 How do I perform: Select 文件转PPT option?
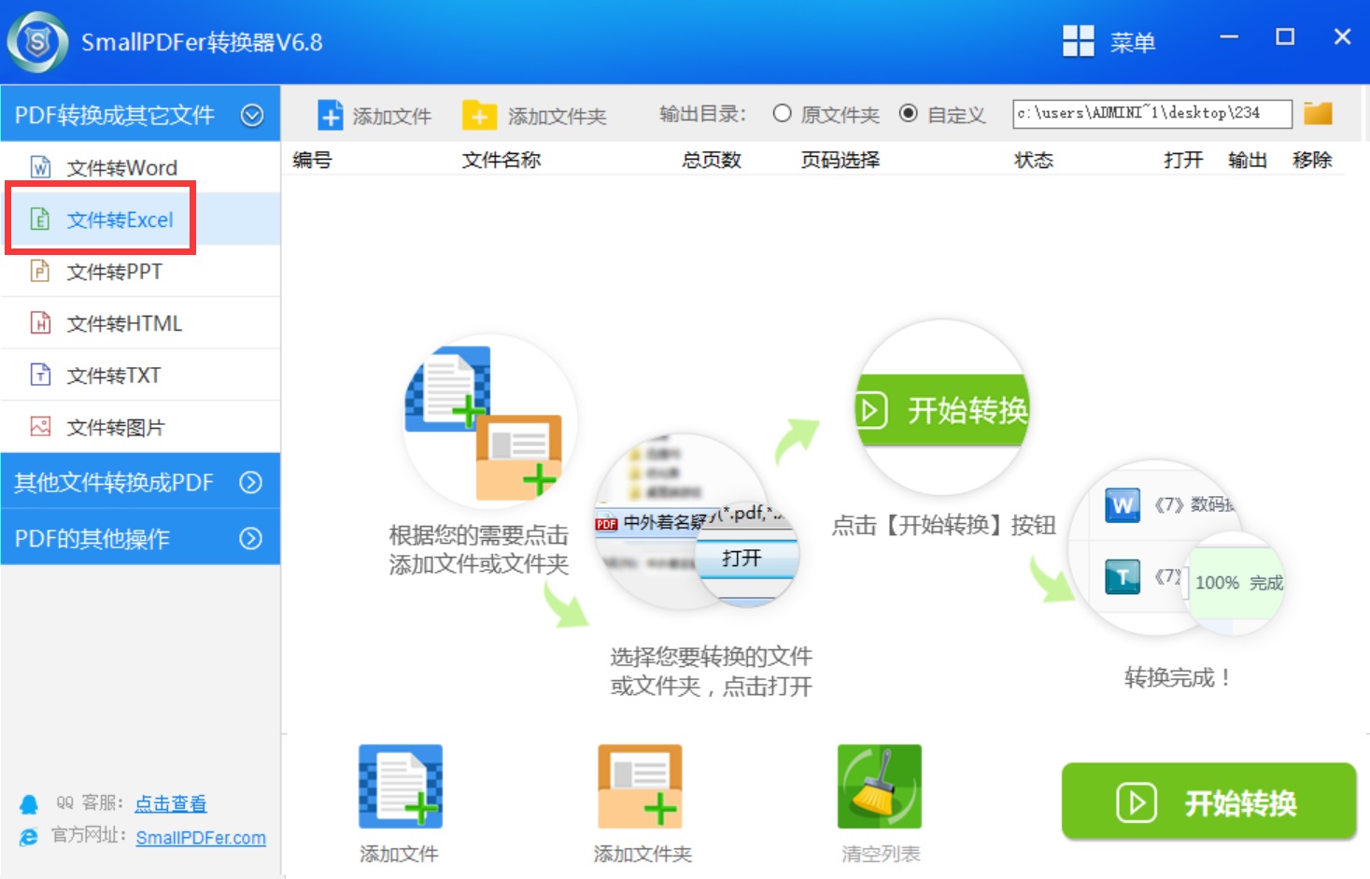[x=140, y=271]
